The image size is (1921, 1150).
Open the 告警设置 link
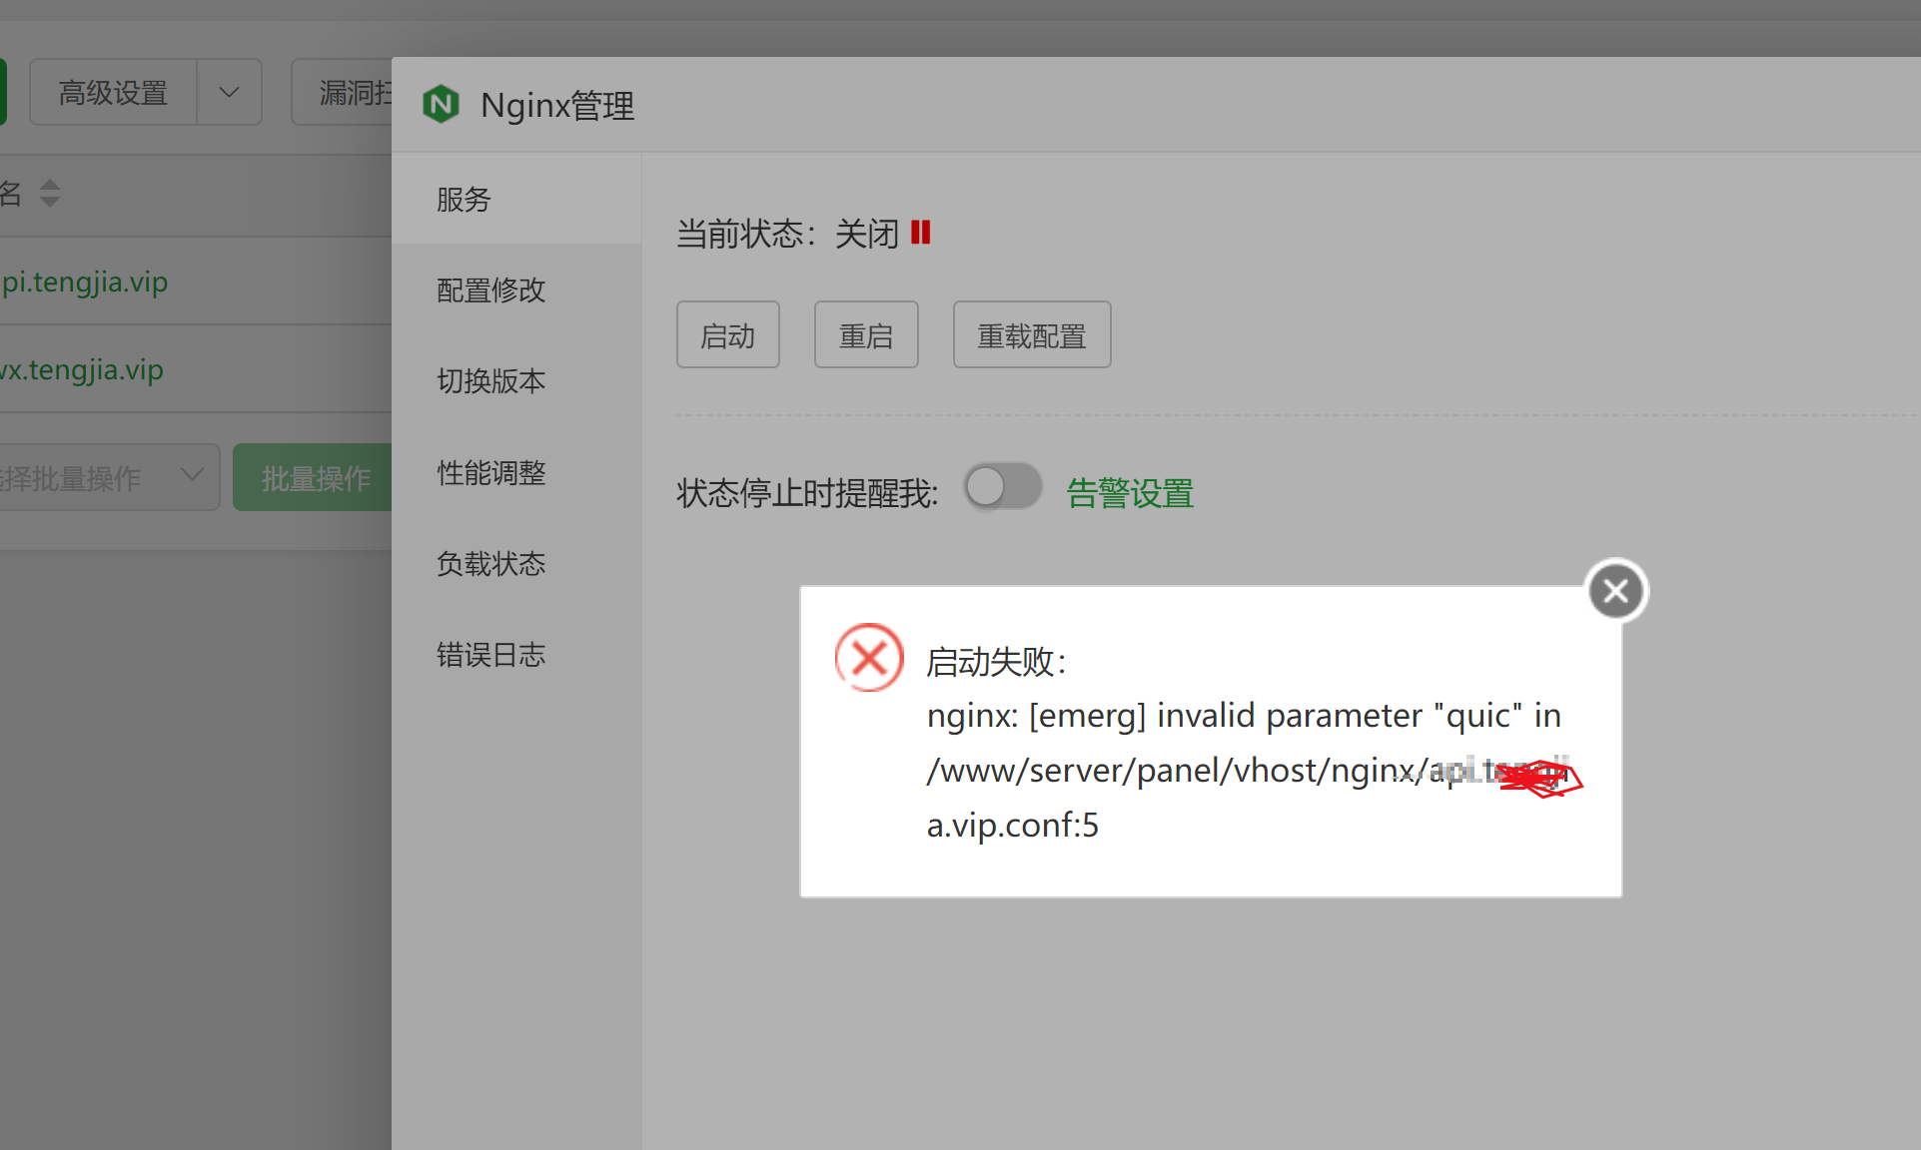1130,493
